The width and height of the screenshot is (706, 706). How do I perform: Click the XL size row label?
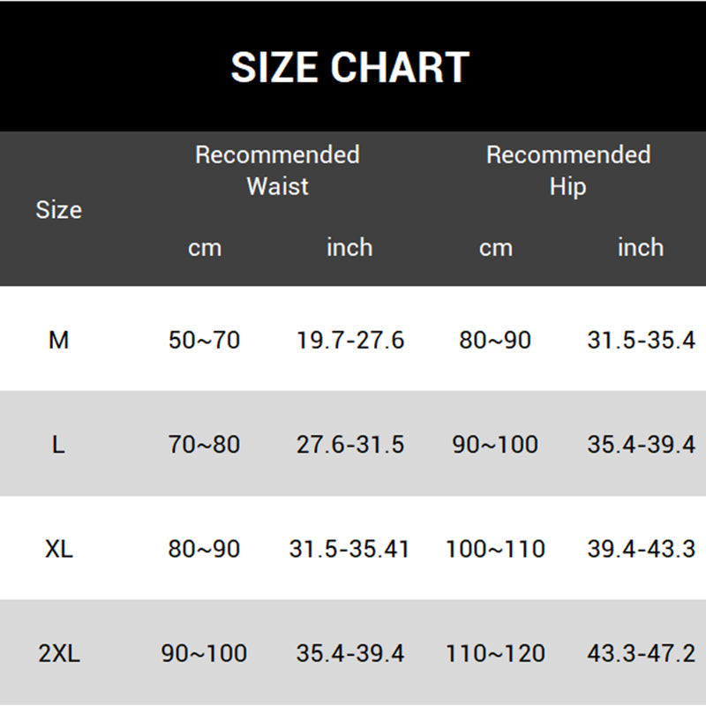tap(58, 549)
